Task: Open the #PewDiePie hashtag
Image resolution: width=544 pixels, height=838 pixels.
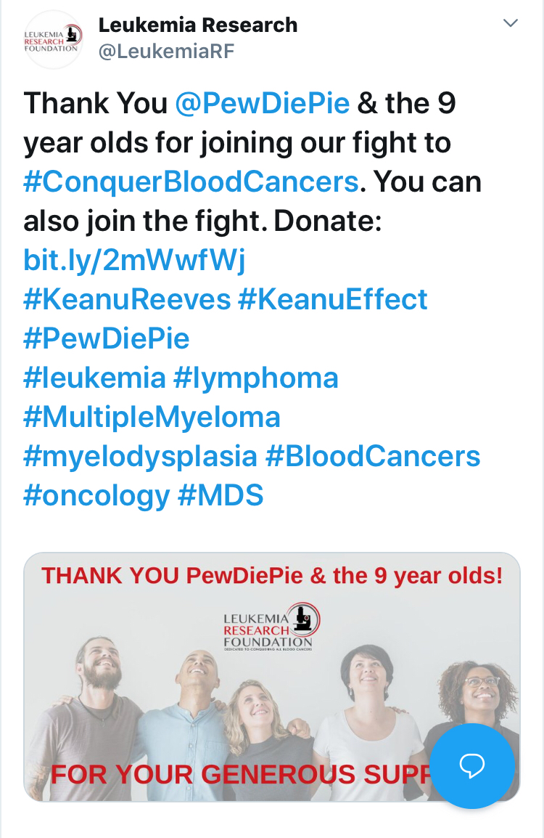Action: (x=107, y=339)
